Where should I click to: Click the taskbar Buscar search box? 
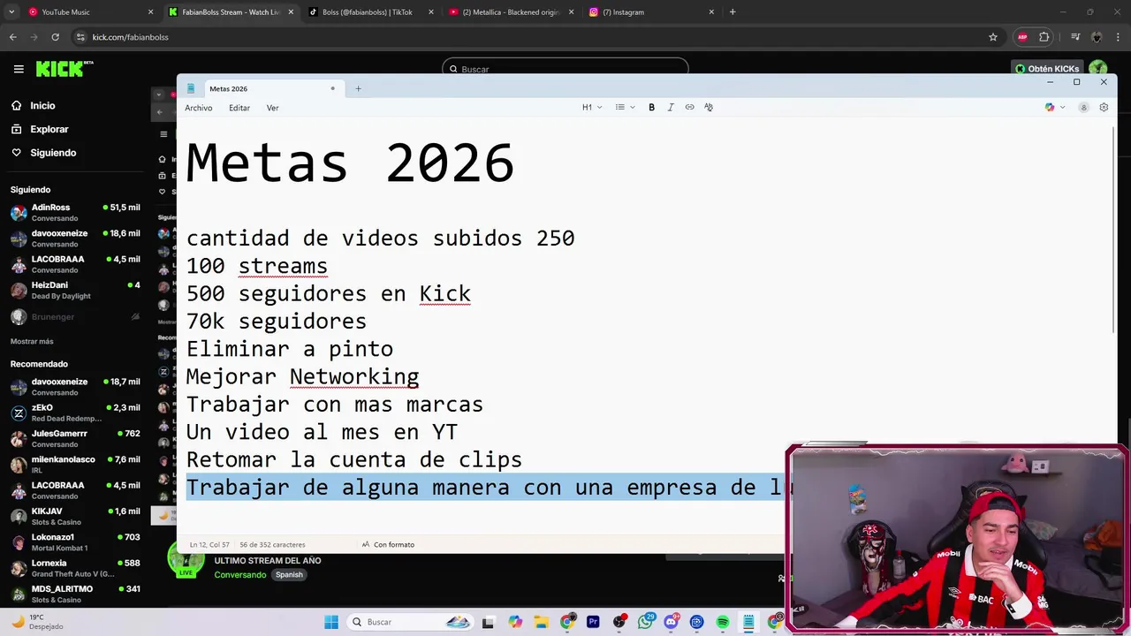tap(409, 622)
